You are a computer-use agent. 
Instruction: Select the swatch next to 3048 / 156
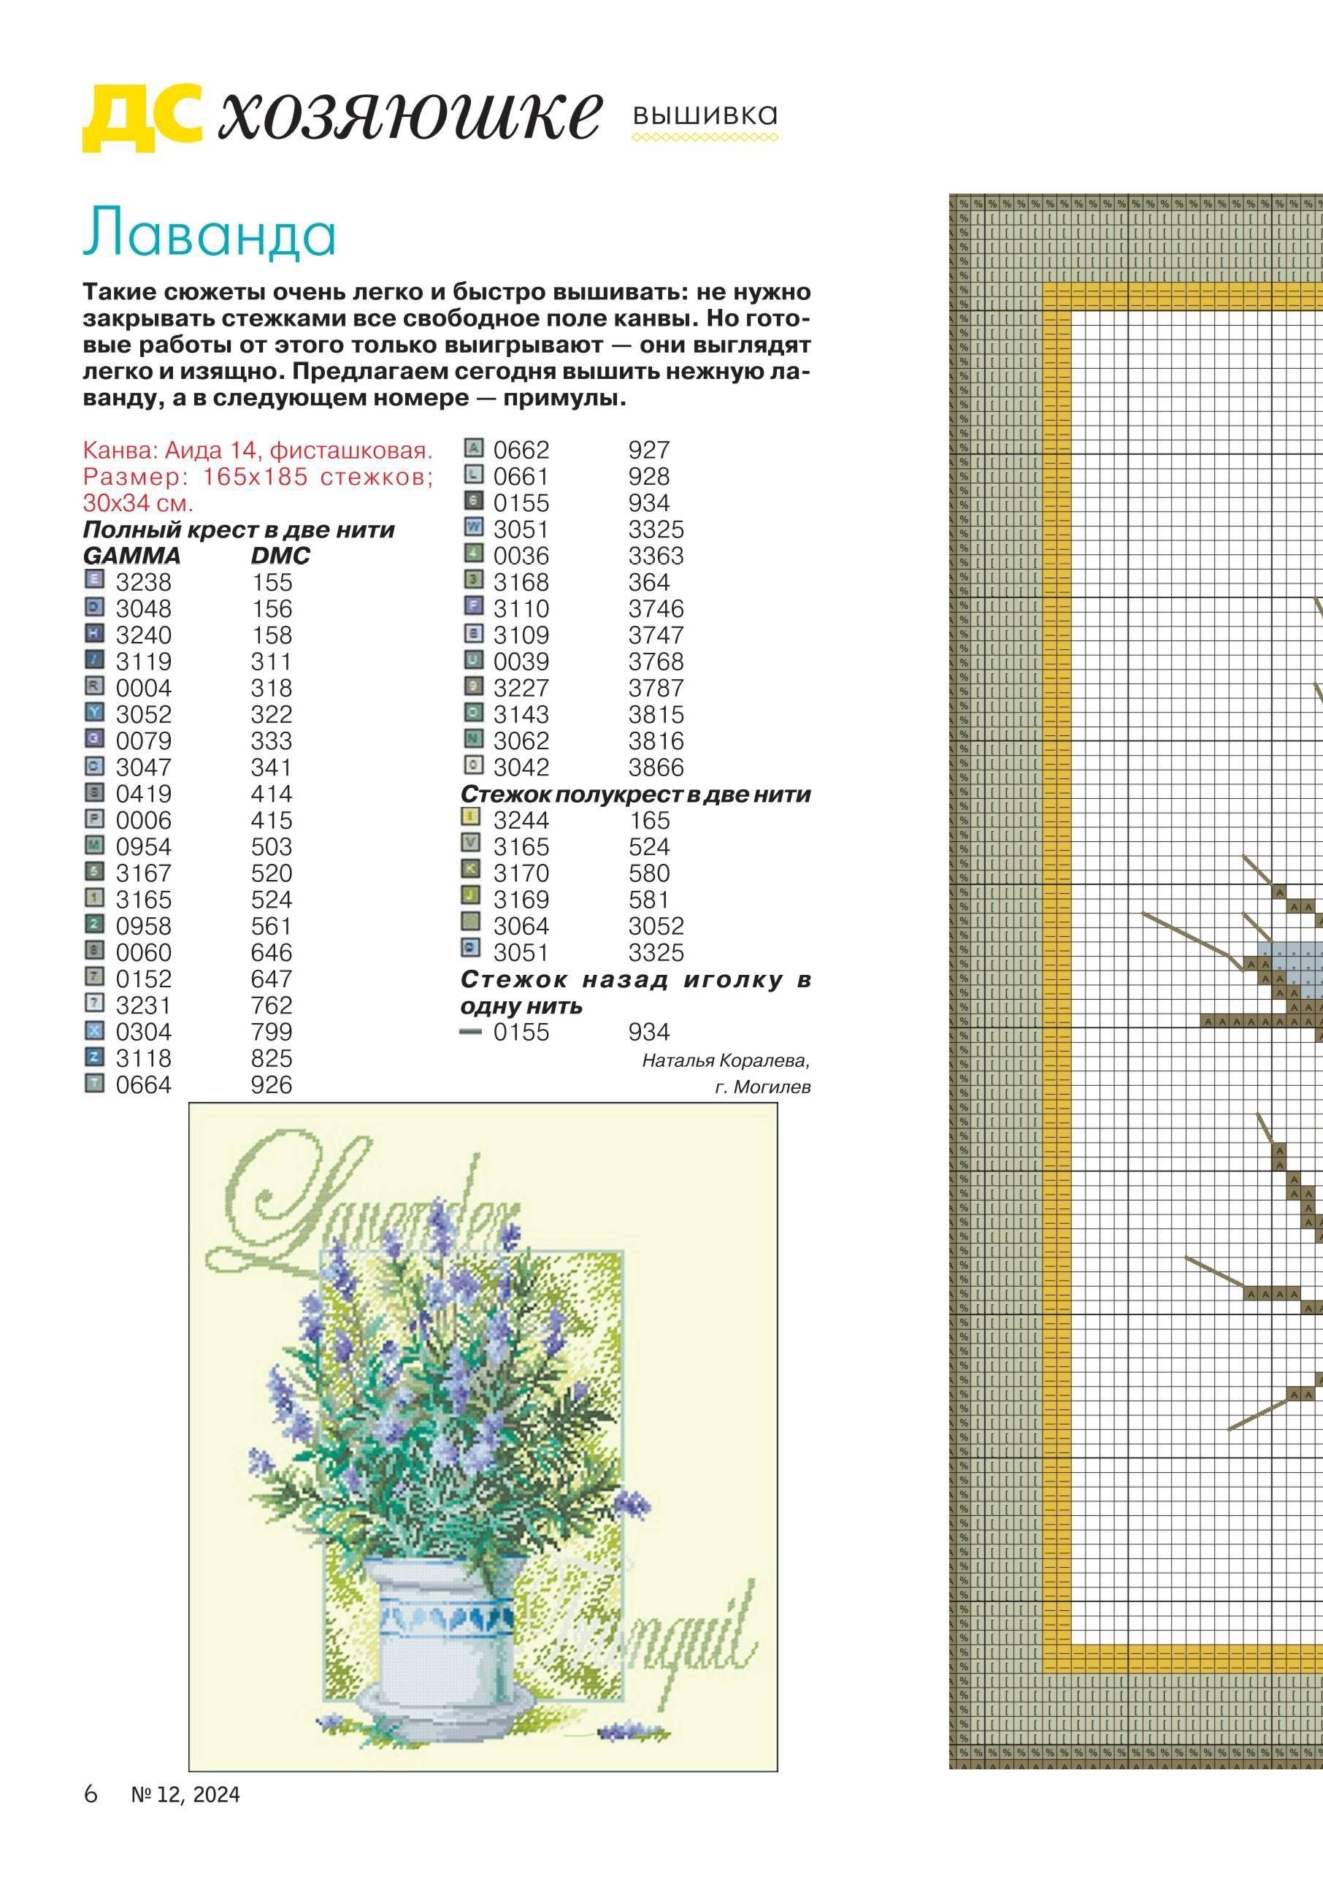(x=95, y=606)
